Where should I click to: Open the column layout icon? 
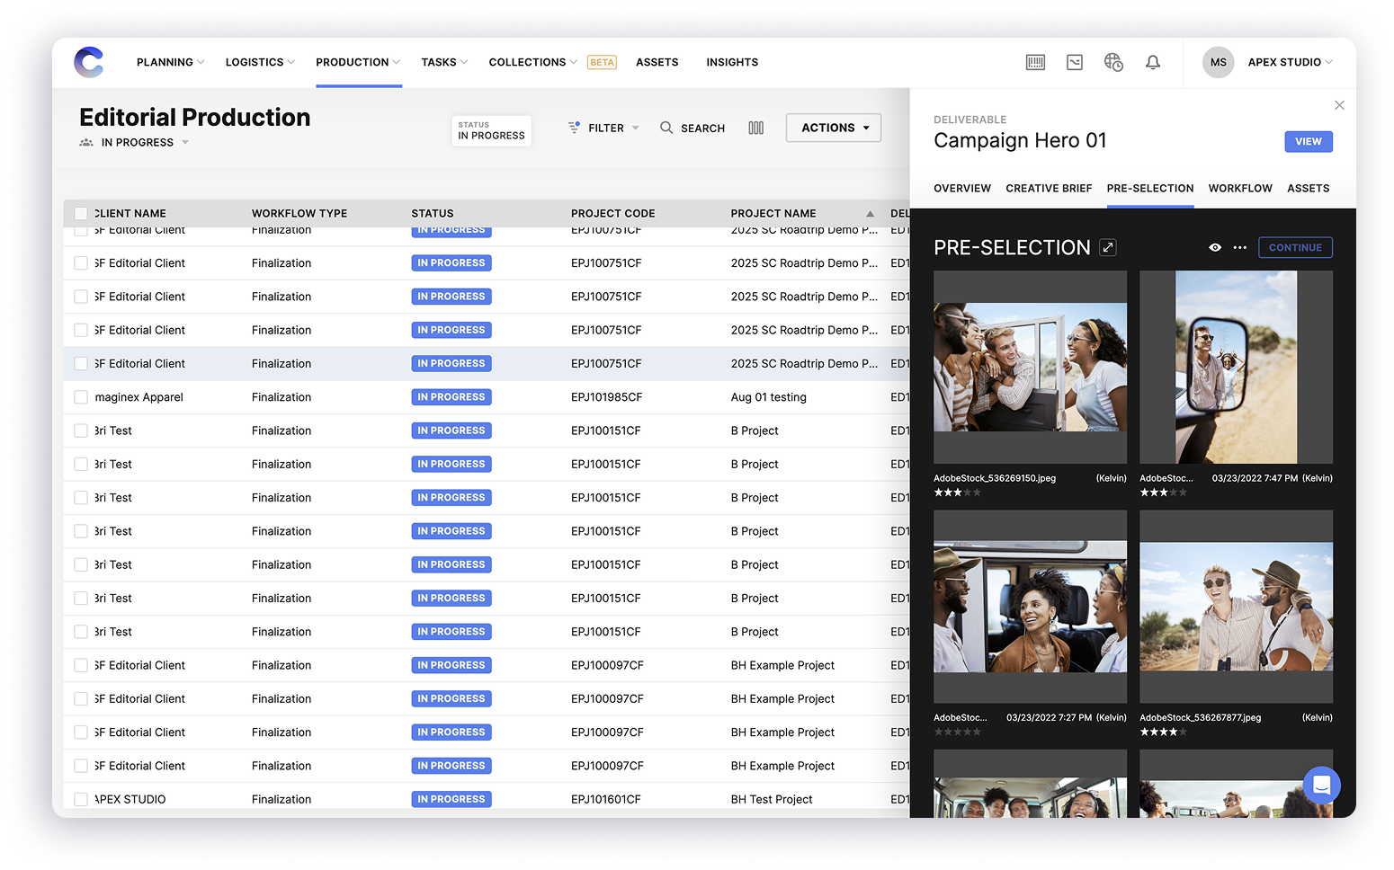pos(756,128)
